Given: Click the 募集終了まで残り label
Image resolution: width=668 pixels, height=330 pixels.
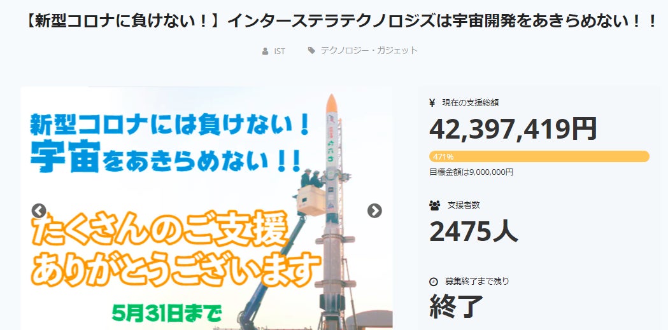Looking at the screenshot, I should click(477, 282).
